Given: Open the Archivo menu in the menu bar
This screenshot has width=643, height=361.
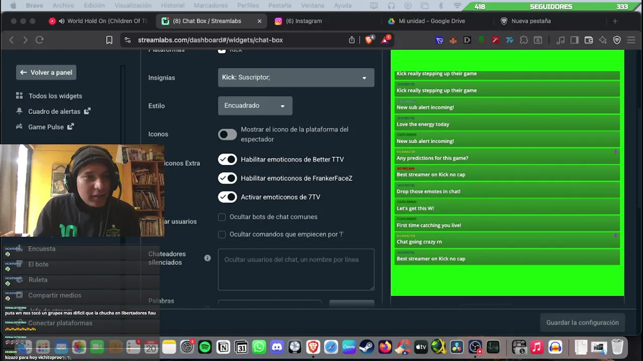Looking at the screenshot, I should 63,6.
